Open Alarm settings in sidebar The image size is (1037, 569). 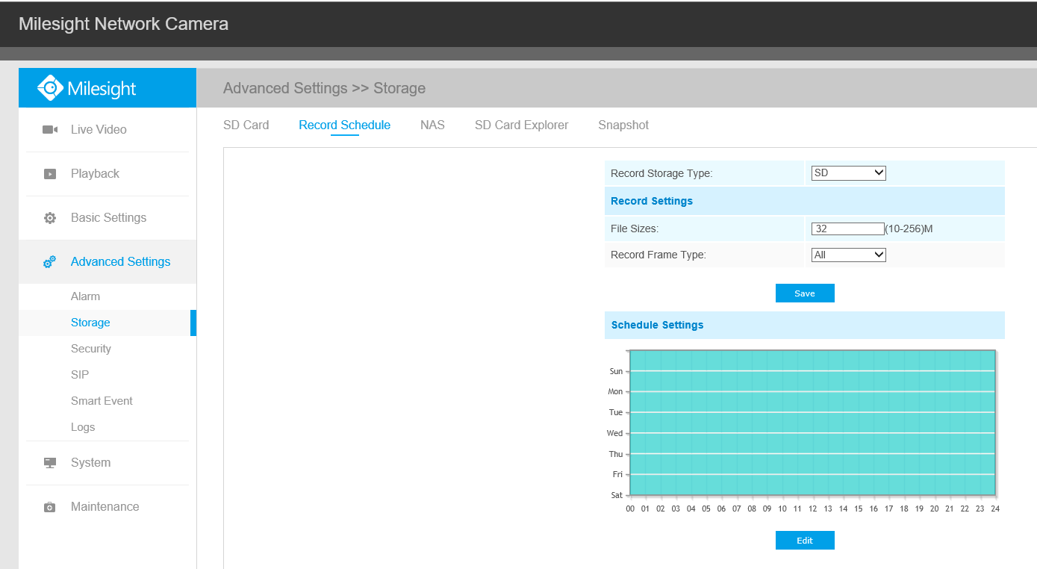click(85, 296)
